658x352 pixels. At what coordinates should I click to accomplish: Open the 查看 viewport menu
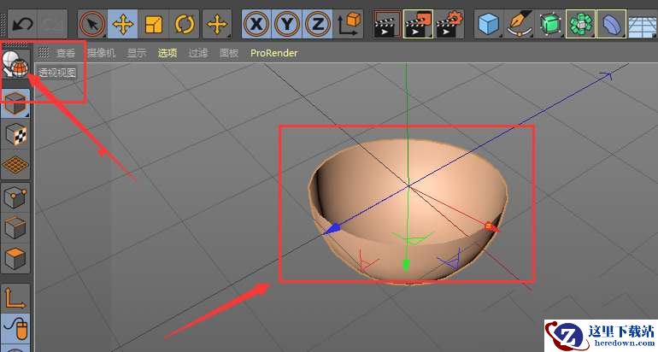point(66,52)
